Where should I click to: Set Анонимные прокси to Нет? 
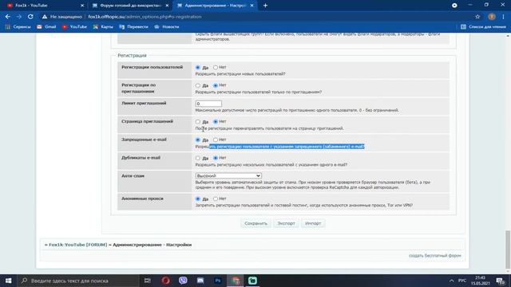[x=216, y=199]
